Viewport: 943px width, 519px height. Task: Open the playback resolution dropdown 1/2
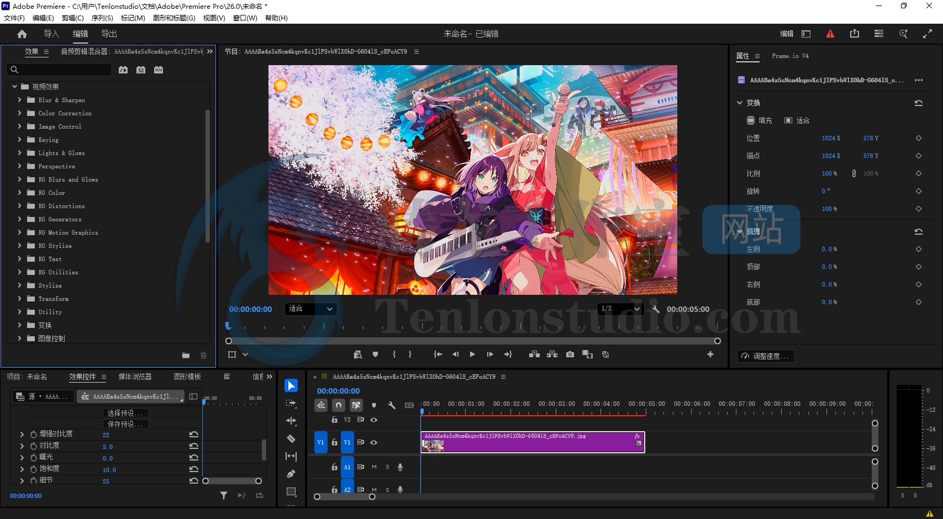coord(620,309)
